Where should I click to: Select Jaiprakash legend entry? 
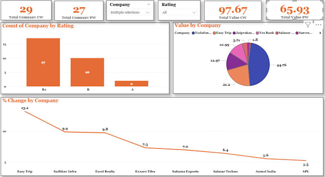(x=244, y=33)
